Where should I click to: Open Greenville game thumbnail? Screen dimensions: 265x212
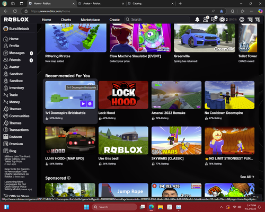point(205,38)
